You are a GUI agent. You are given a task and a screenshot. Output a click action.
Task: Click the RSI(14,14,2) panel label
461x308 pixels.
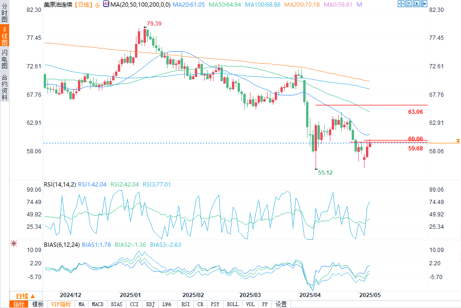coord(60,185)
